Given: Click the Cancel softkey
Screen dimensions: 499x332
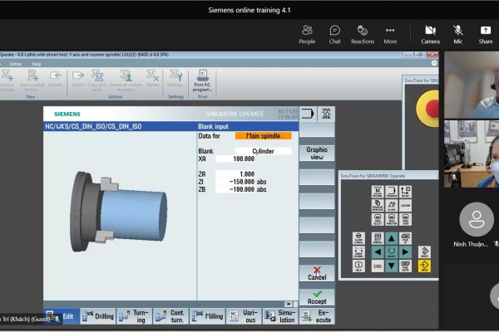Looking at the screenshot, I should click(x=317, y=272).
